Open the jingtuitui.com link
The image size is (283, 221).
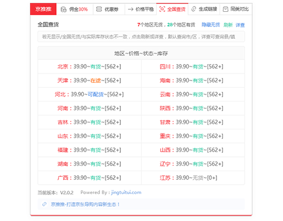(x=126, y=192)
